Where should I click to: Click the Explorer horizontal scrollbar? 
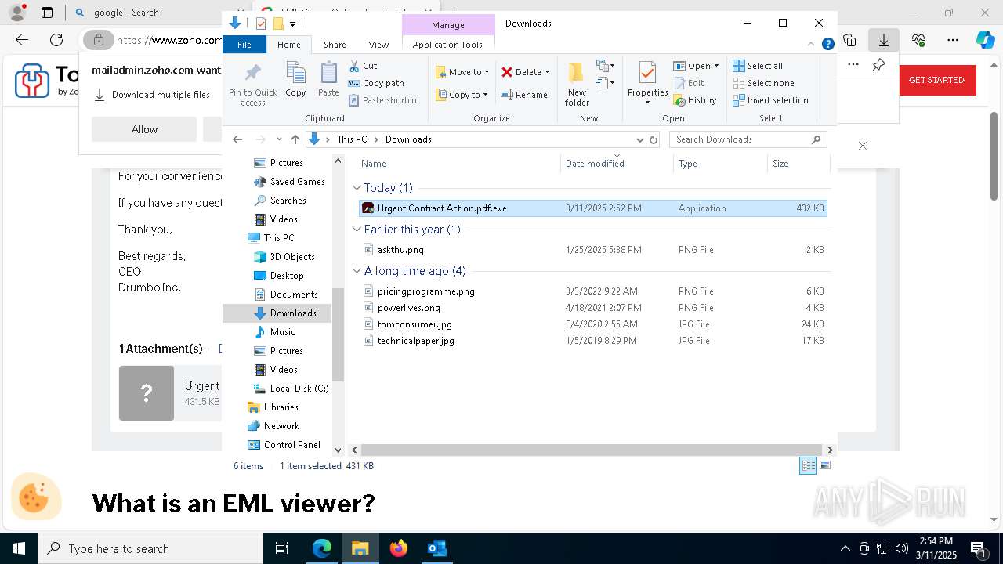(x=592, y=450)
